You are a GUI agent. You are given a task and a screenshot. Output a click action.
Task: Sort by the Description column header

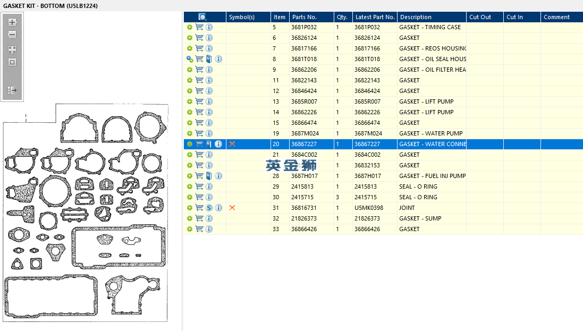[x=432, y=17]
